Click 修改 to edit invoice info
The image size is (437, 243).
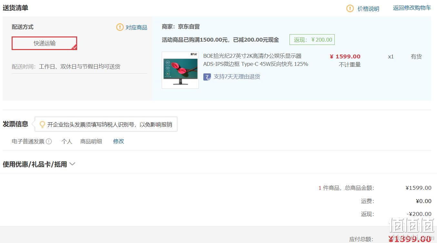click(118, 141)
